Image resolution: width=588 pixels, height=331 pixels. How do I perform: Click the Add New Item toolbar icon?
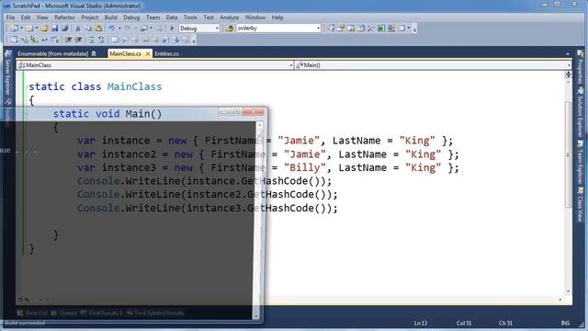click(x=29, y=29)
